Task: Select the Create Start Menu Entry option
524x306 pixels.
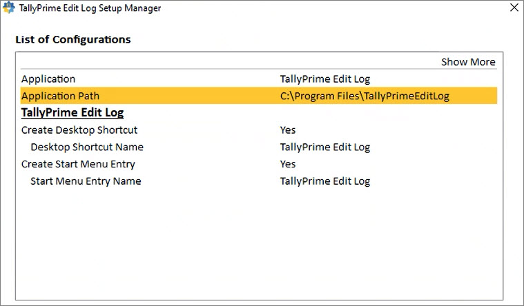Action: 78,164
